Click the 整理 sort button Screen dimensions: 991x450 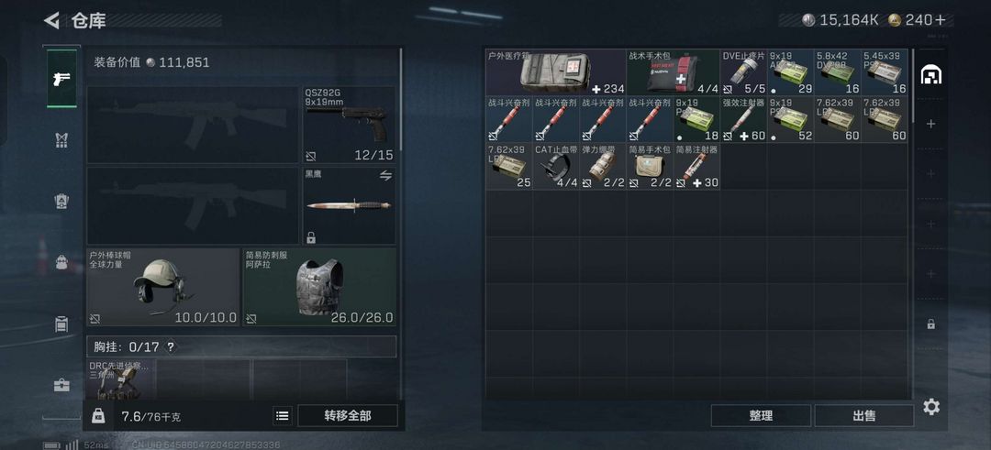(761, 416)
